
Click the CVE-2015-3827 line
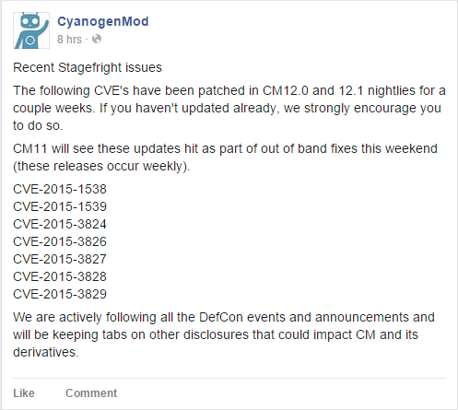[x=60, y=259]
